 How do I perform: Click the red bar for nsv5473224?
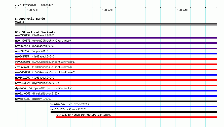click(x=116, y=85)
